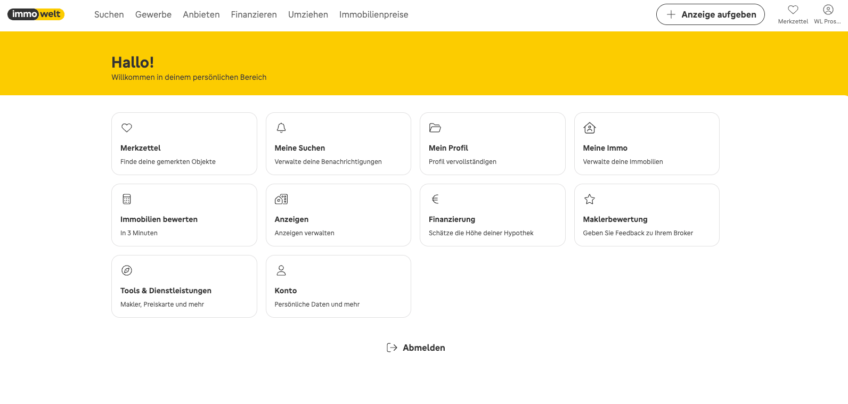Screen dimensions: 848x404
Task: Click the 'Hallo!' heading
Action: pos(133,62)
